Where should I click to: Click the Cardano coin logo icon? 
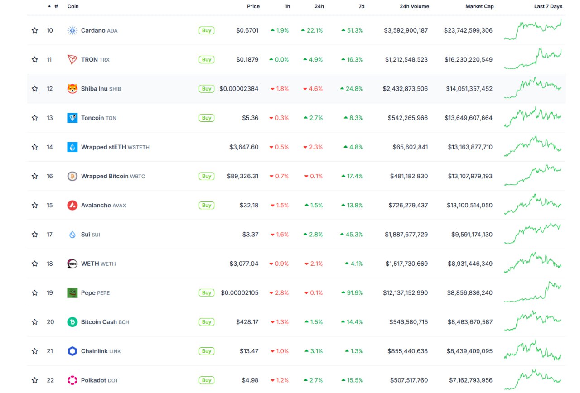[x=72, y=30]
